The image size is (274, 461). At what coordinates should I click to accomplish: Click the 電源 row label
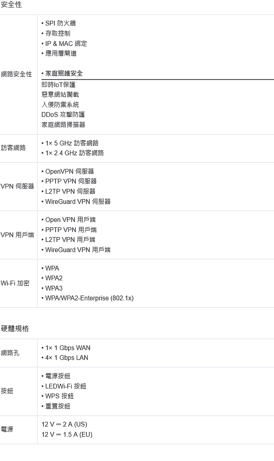pyautogui.click(x=7, y=430)
